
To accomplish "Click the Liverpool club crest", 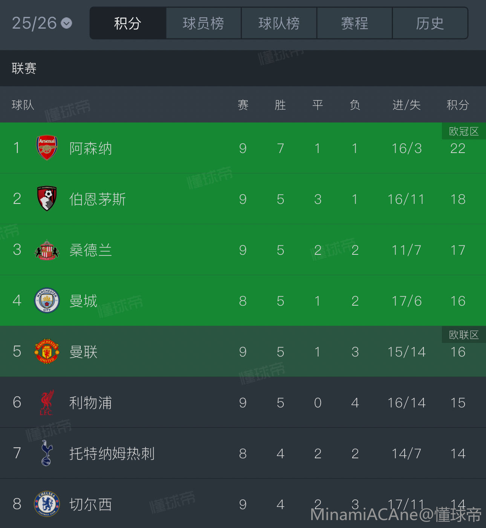I will click(47, 402).
